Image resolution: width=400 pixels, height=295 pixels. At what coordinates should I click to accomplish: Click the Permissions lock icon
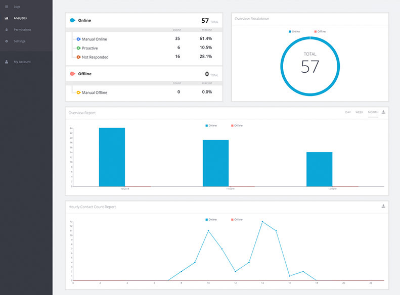[x=7, y=30]
